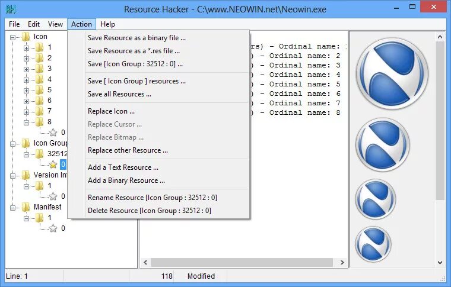This screenshot has height=287, width=451.
Task: Click the third Neowin icon preview
Action: 376,199
